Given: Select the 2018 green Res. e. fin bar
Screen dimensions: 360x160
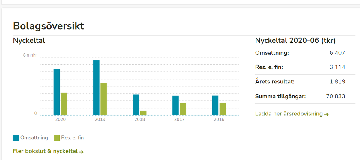Looking at the screenshot, I should (x=143, y=113).
